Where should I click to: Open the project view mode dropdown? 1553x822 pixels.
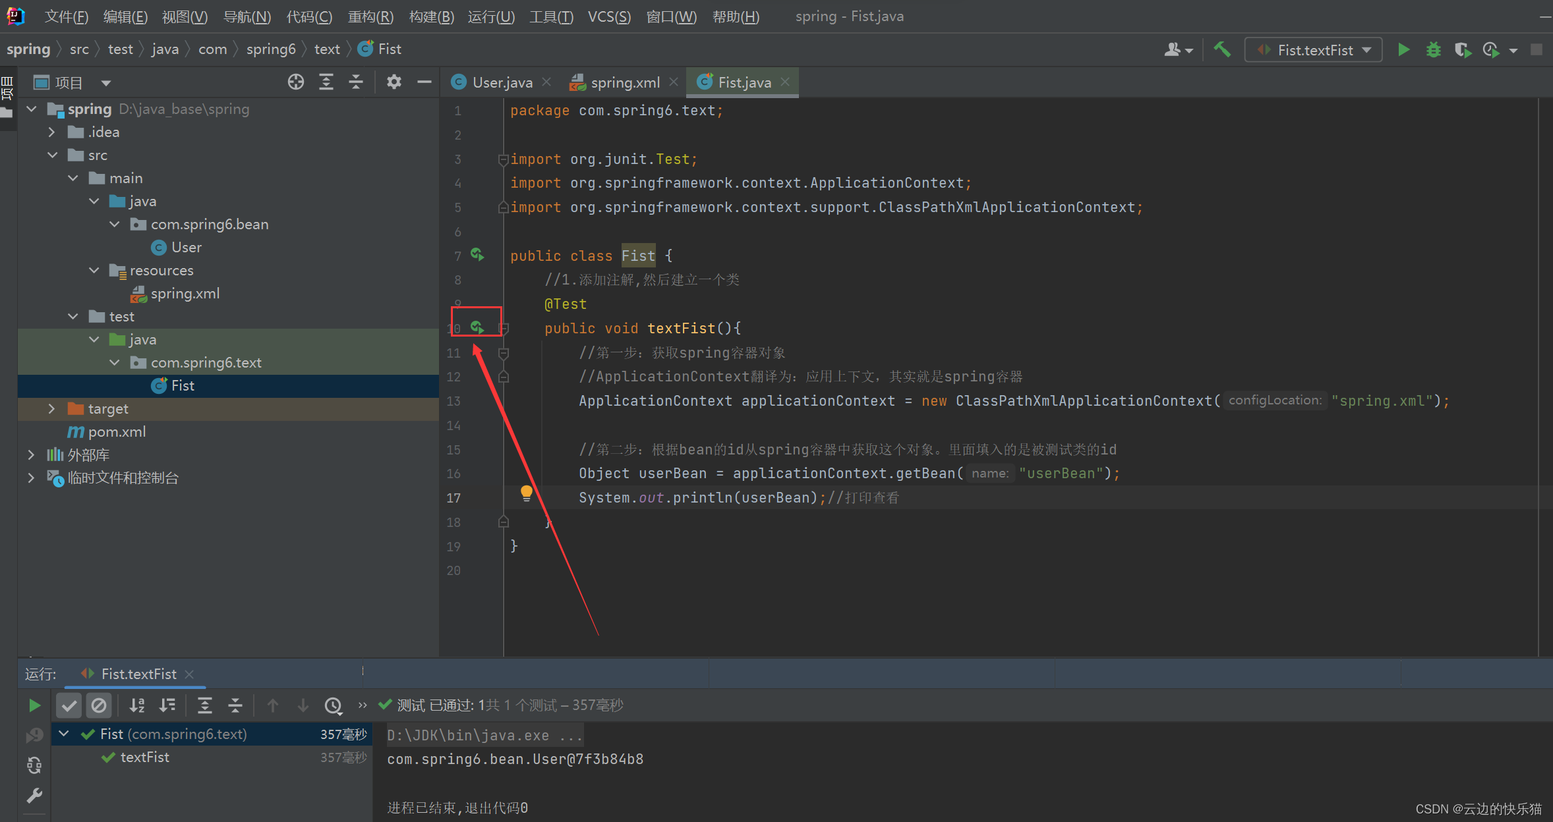click(x=106, y=83)
